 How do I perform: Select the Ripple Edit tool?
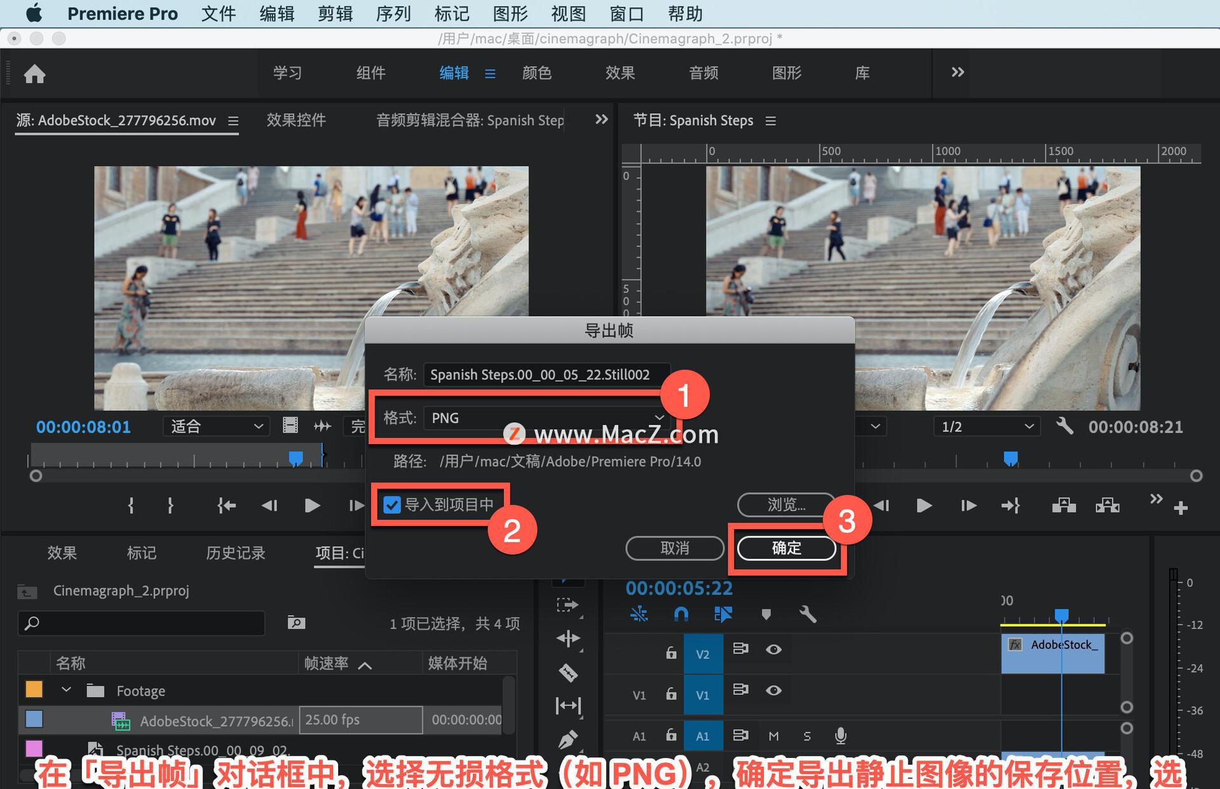click(x=567, y=638)
